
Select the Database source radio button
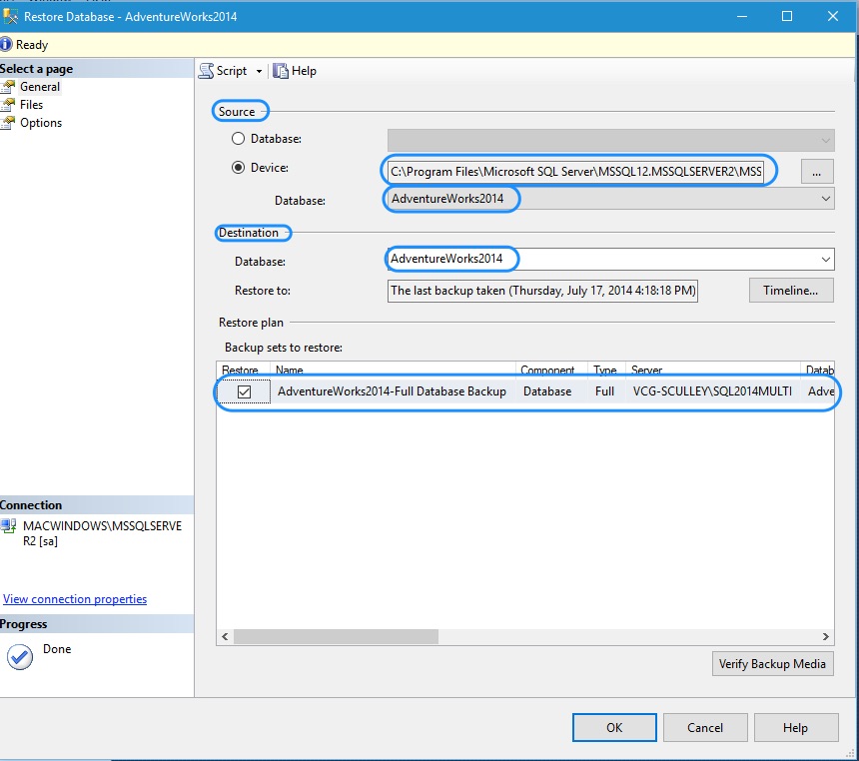[x=238, y=139]
